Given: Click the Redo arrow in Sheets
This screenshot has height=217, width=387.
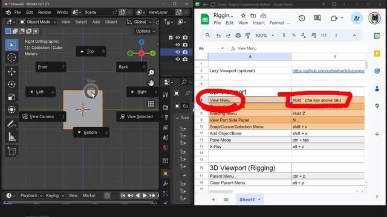Looking at the screenshot, I should pyautogui.click(x=228, y=36).
